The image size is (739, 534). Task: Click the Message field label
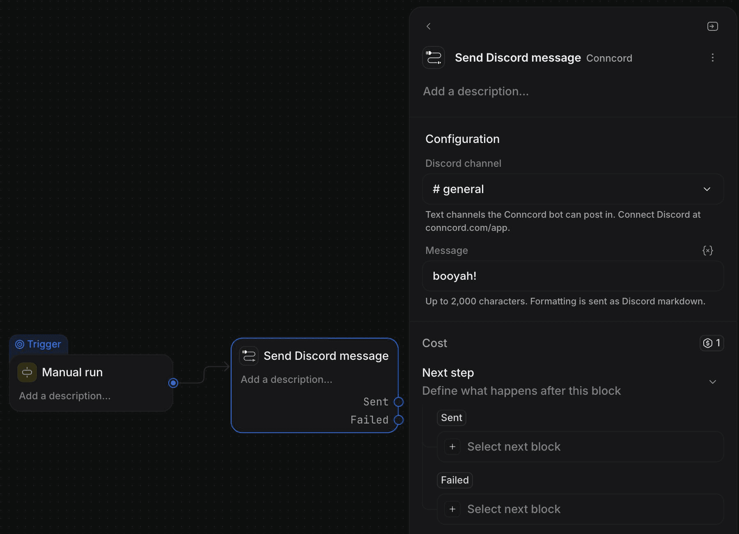[x=447, y=251]
